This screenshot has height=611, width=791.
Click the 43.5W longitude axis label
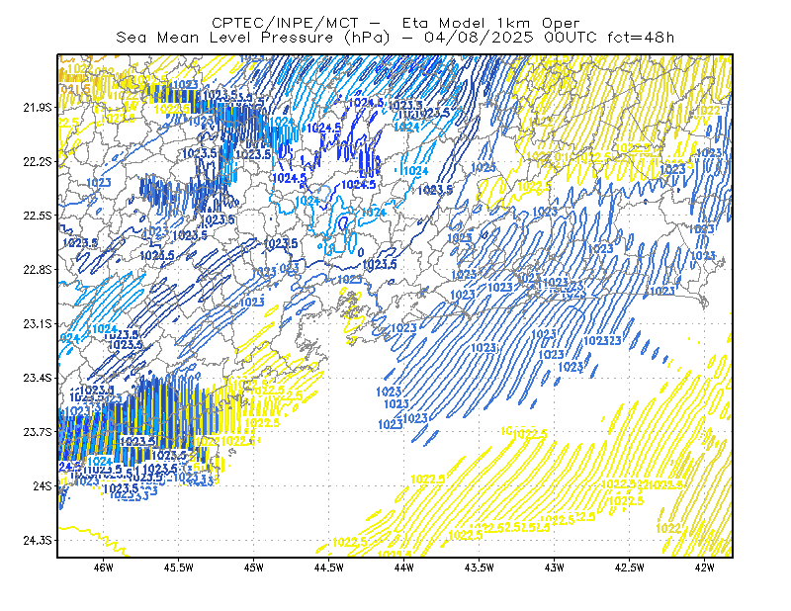pyautogui.click(x=480, y=567)
